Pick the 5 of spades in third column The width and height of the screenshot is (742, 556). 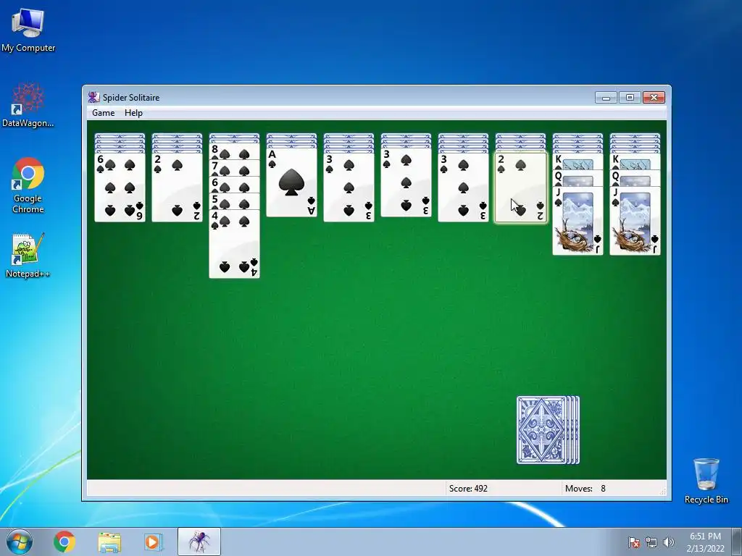(x=234, y=201)
